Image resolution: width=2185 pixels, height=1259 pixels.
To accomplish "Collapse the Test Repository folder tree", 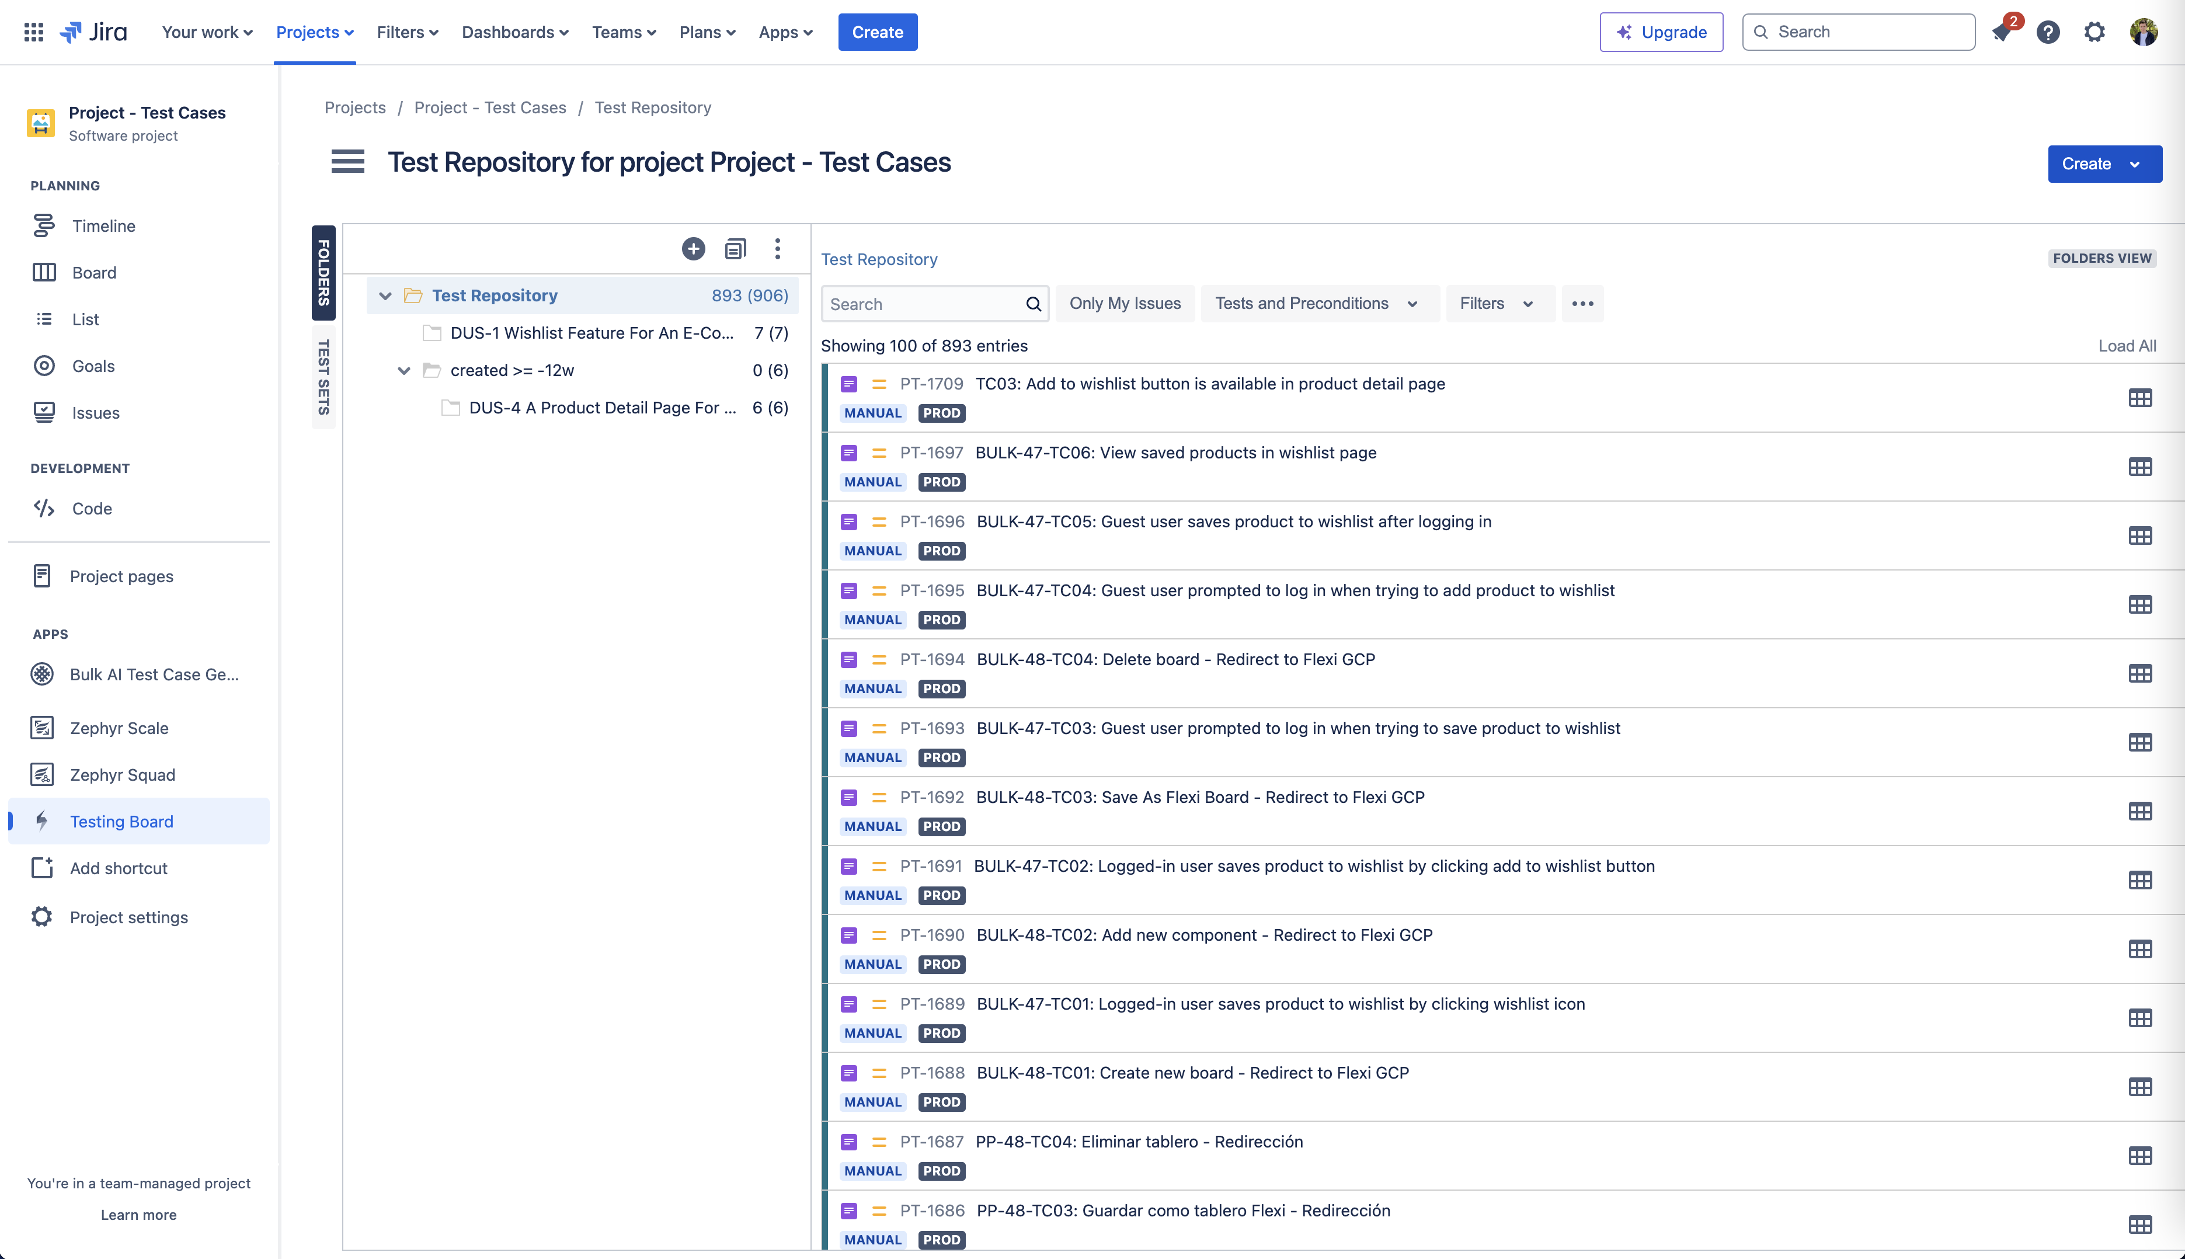I will tap(385, 295).
